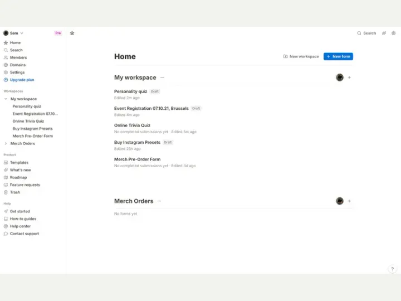Click Contact support in sidebar
Screen dimensions: 401x301
25,234
